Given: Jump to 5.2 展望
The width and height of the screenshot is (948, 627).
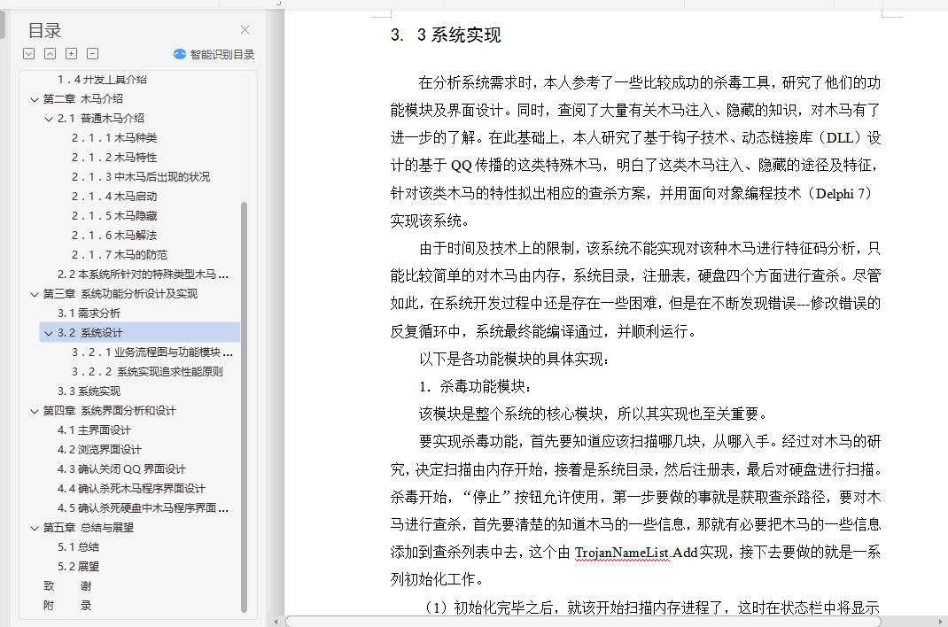Looking at the screenshot, I should pyautogui.click(x=79, y=566).
